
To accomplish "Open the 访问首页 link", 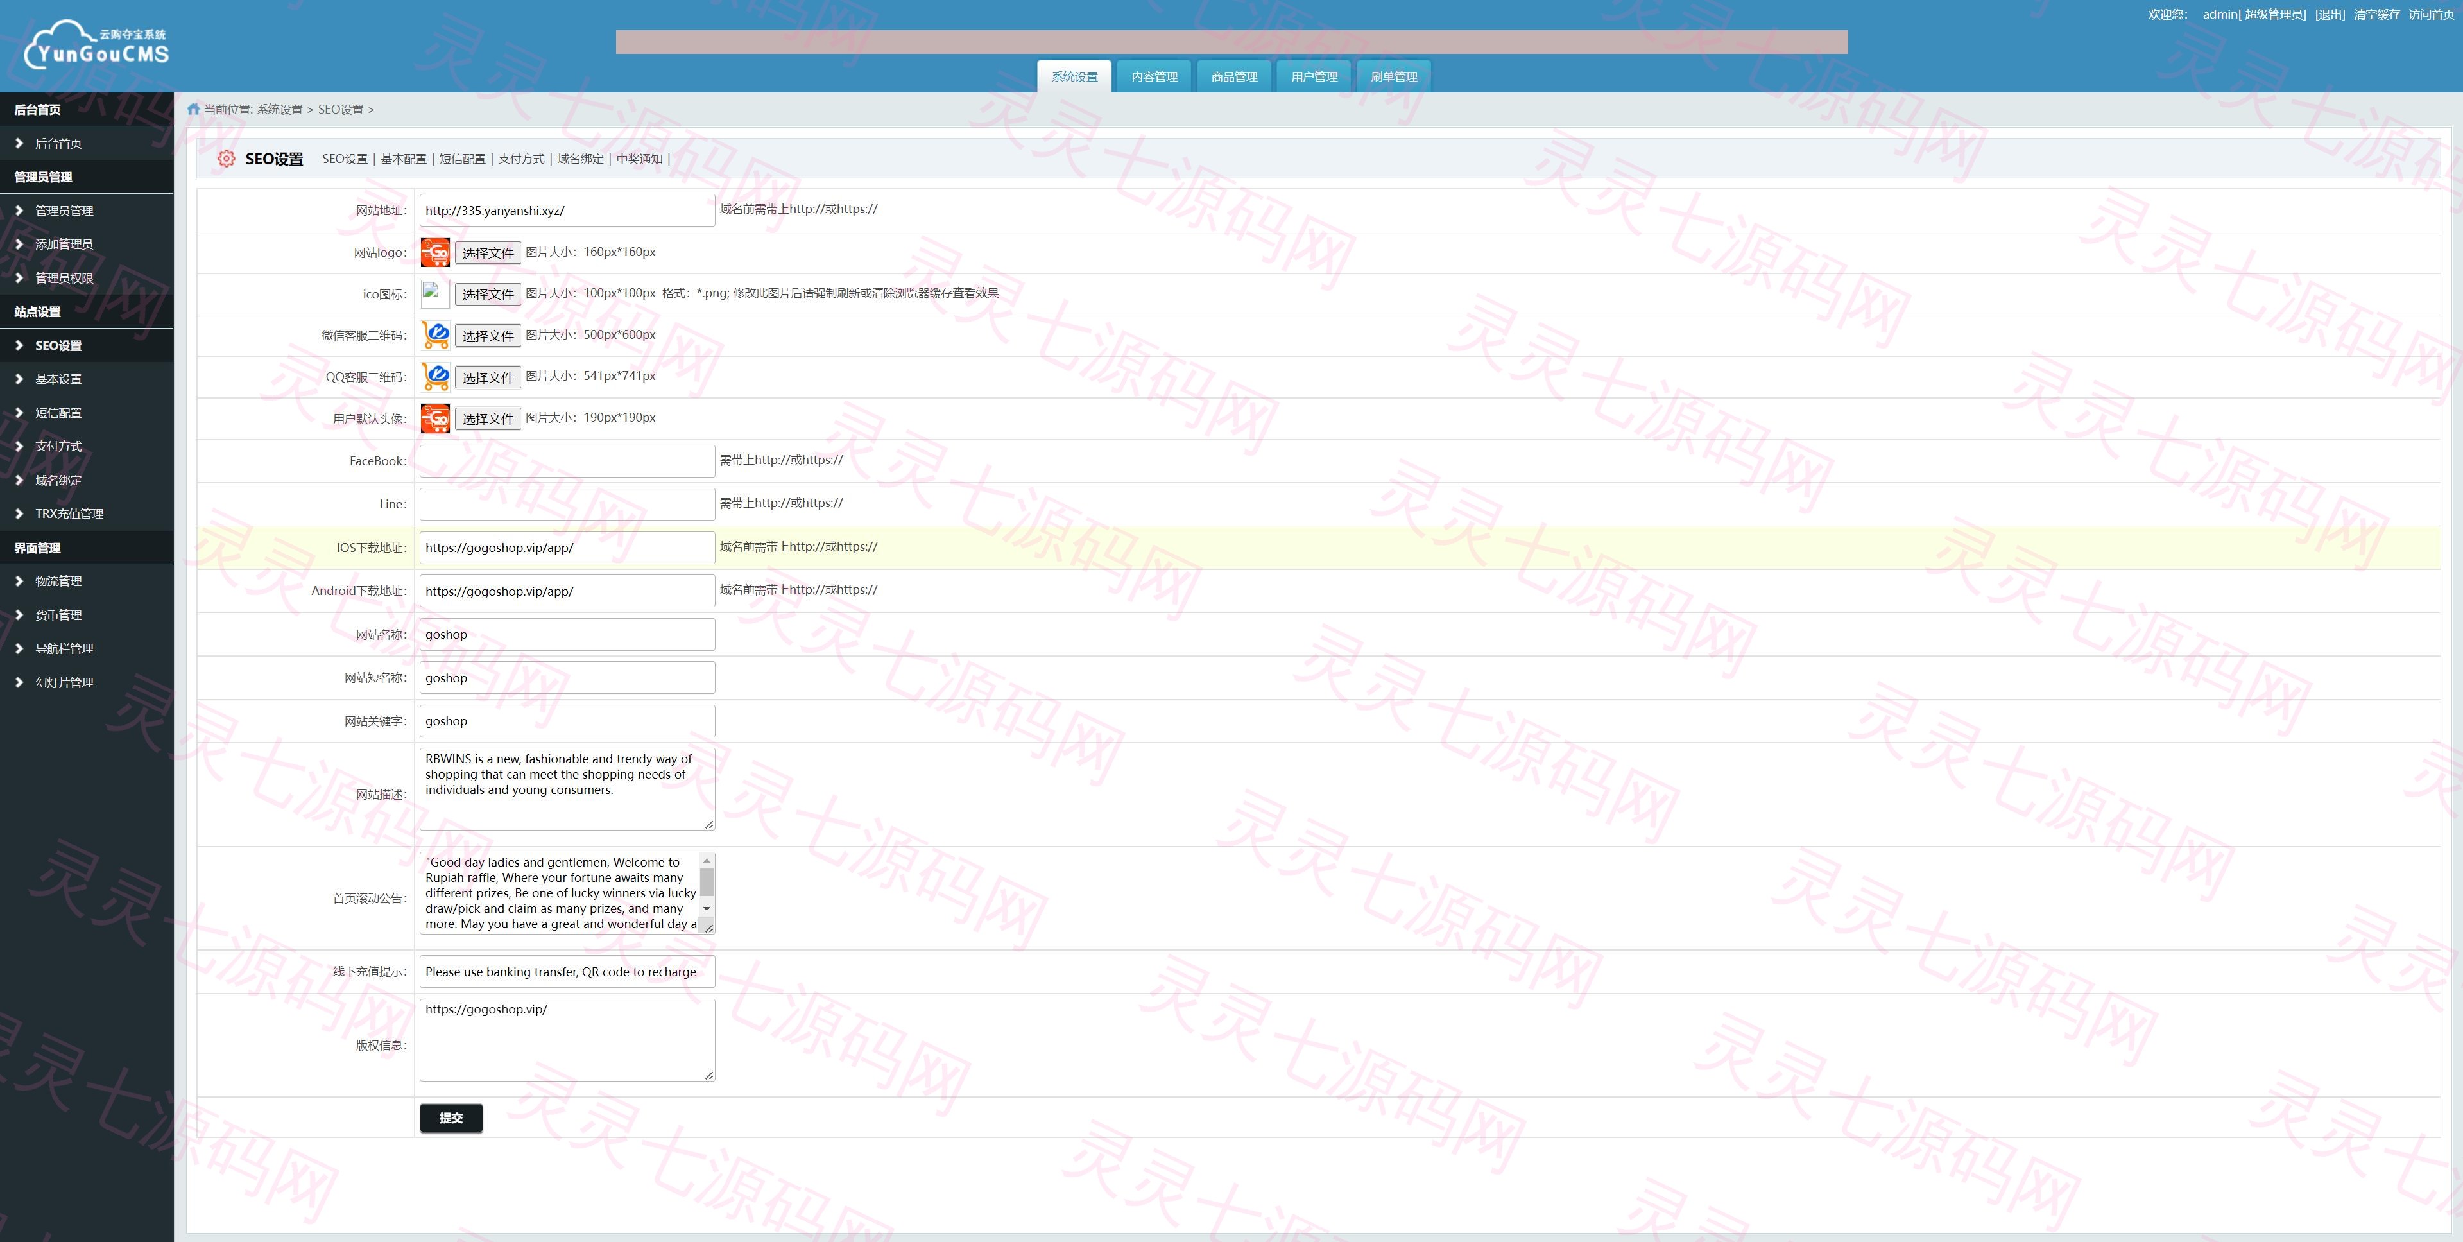I will click(x=2432, y=14).
